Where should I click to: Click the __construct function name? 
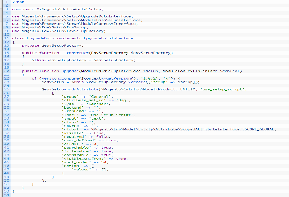[x=75, y=53]
